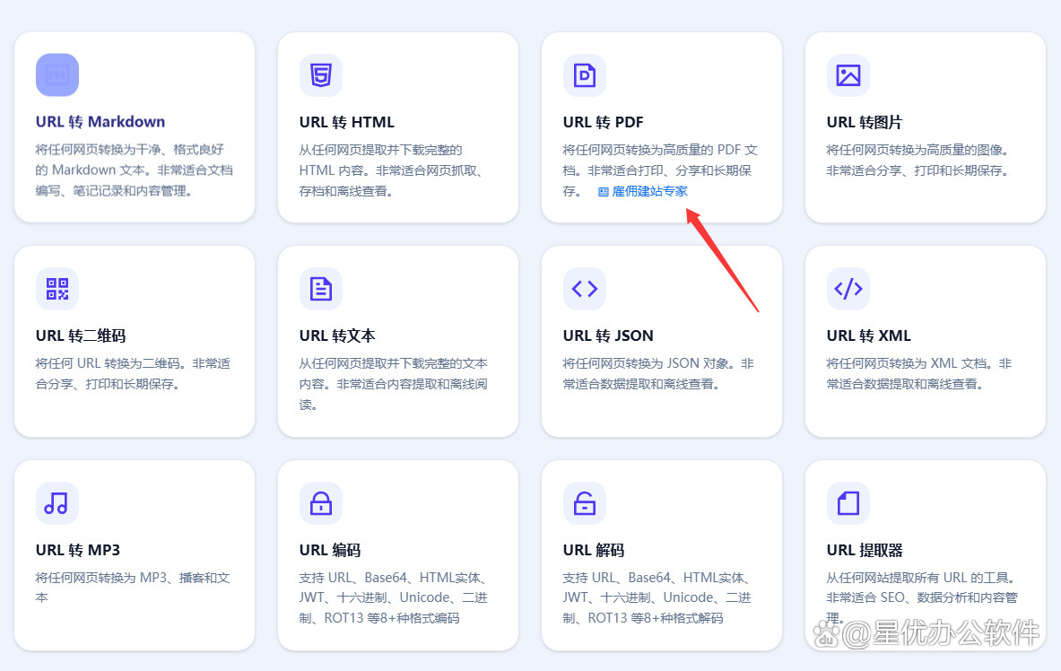
Task: Click the music note icon for MP3
Action: click(x=57, y=503)
